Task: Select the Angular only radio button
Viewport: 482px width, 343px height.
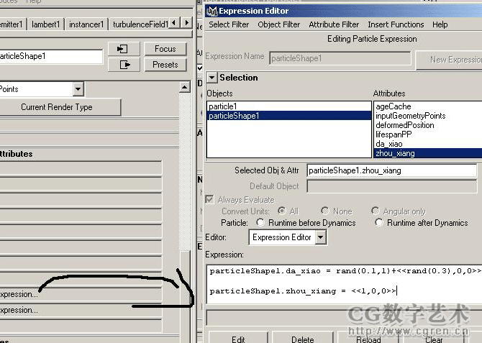Action: pos(376,211)
